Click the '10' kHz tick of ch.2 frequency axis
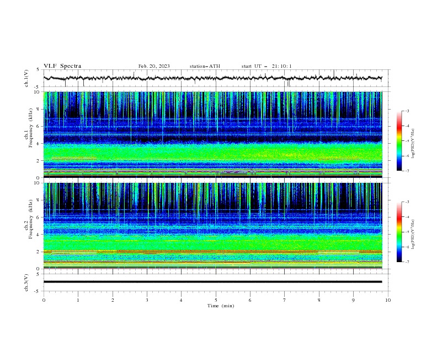Screen dimensions: 437x337 coord(38,183)
